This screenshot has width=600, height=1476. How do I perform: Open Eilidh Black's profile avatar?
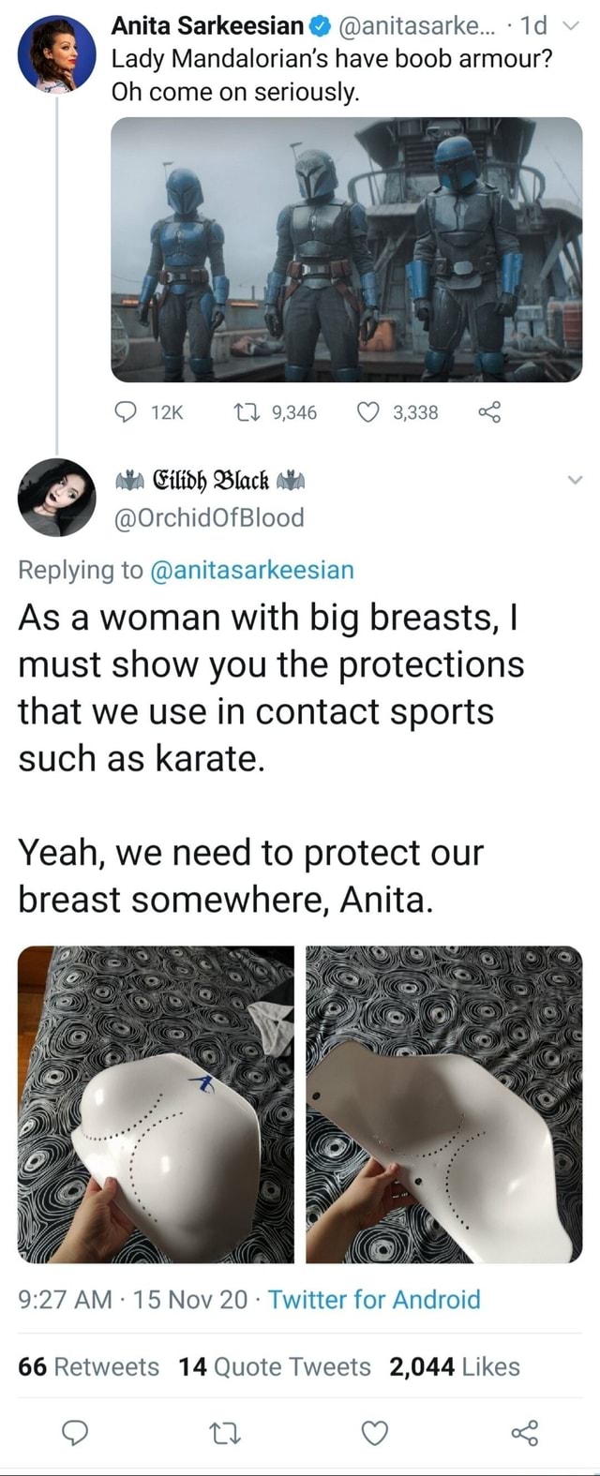pyautogui.click(x=57, y=498)
